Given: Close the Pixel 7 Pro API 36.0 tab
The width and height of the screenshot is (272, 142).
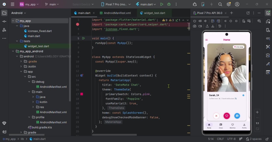Looking at the screenshot, I should coord(225,13).
